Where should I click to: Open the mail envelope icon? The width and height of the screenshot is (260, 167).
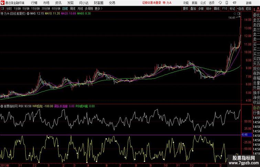235,3
